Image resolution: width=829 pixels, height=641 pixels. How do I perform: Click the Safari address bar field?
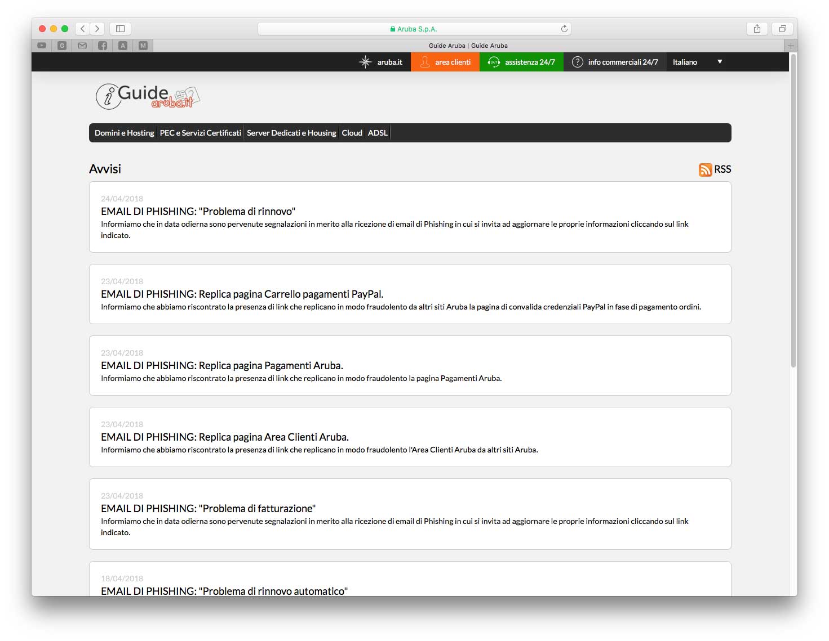414,29
